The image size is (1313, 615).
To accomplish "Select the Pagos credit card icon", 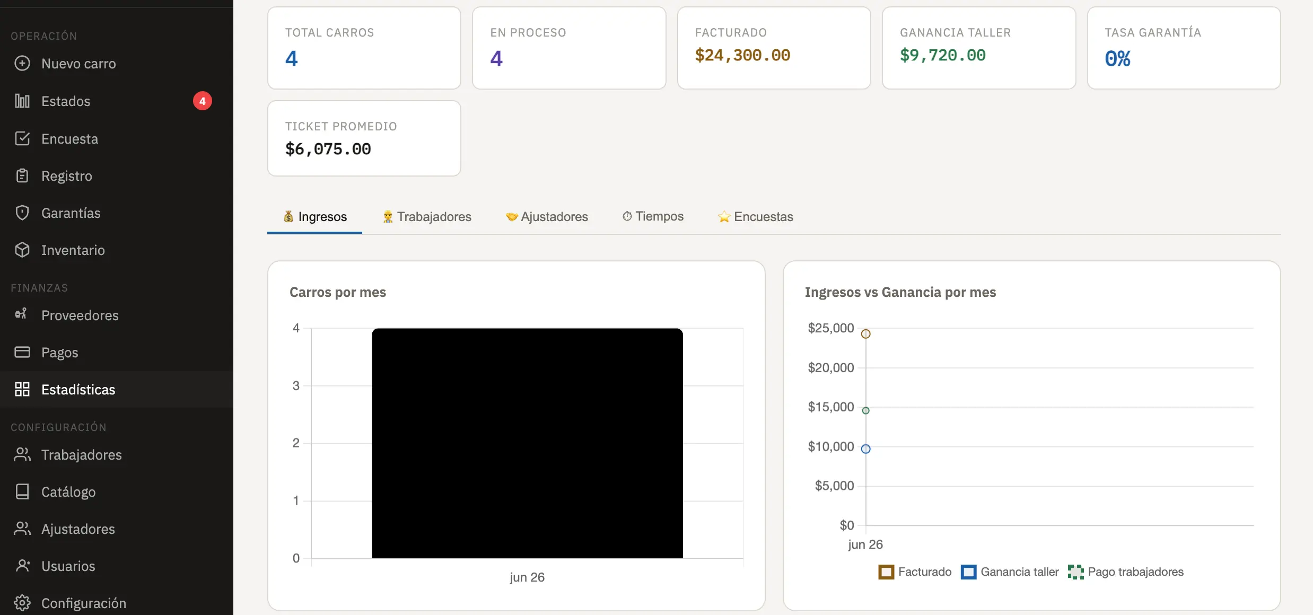I will tap(22, 352).
